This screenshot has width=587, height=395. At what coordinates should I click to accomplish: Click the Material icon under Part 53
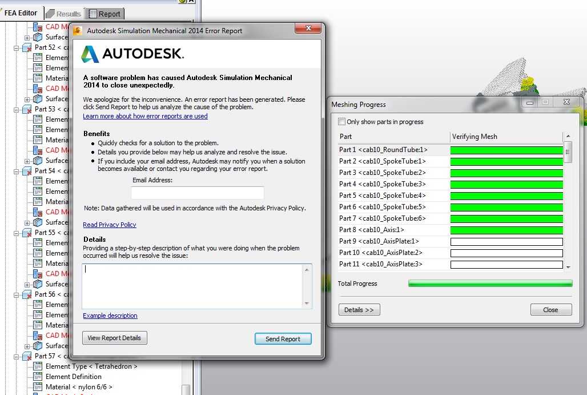(x=38, y=140)
